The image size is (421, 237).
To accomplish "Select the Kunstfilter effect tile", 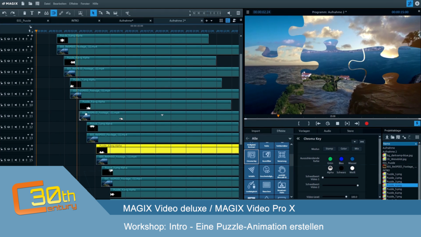I will tap(266, 156).
